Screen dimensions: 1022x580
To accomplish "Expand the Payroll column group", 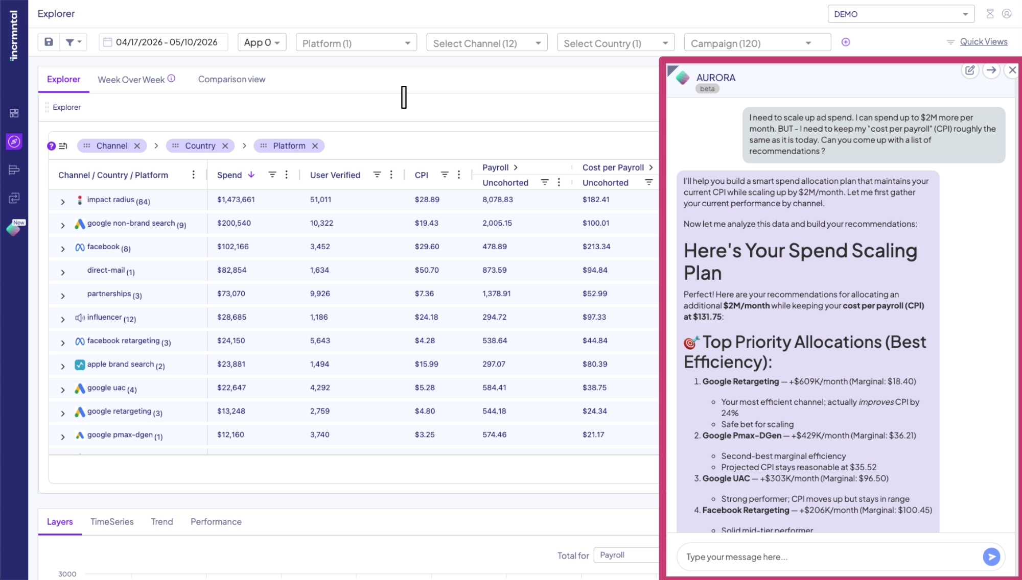I will pyautogui.click(x=516, y=167).
